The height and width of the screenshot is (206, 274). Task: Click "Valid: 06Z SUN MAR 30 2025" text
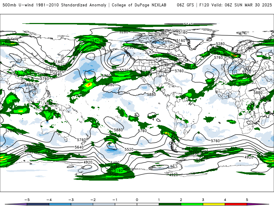click(x=242, y=5)
